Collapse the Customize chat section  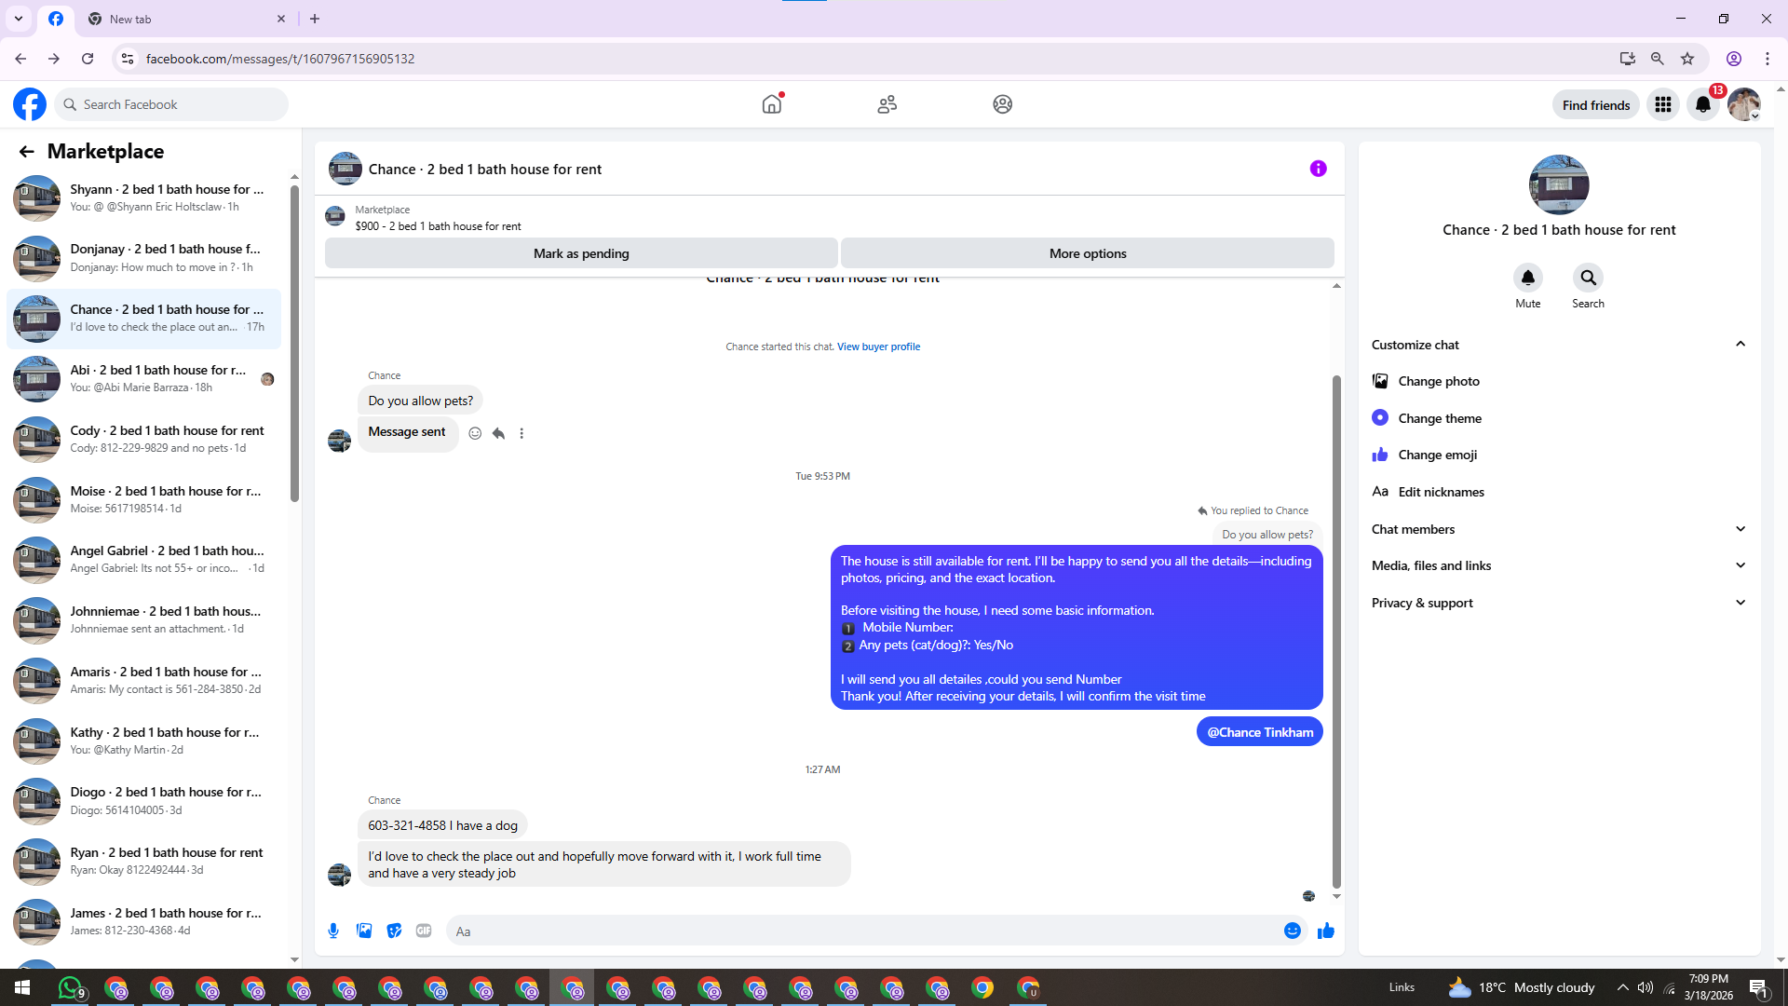[x=1740, y=345]
